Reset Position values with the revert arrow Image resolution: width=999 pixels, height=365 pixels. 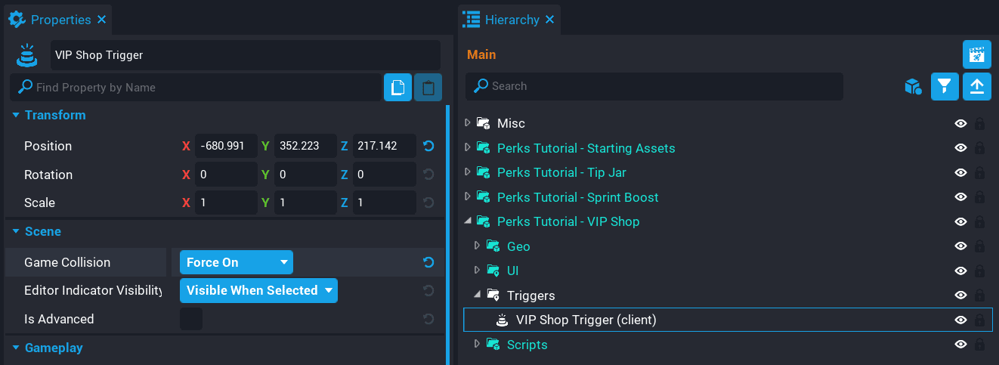(428, 146)
